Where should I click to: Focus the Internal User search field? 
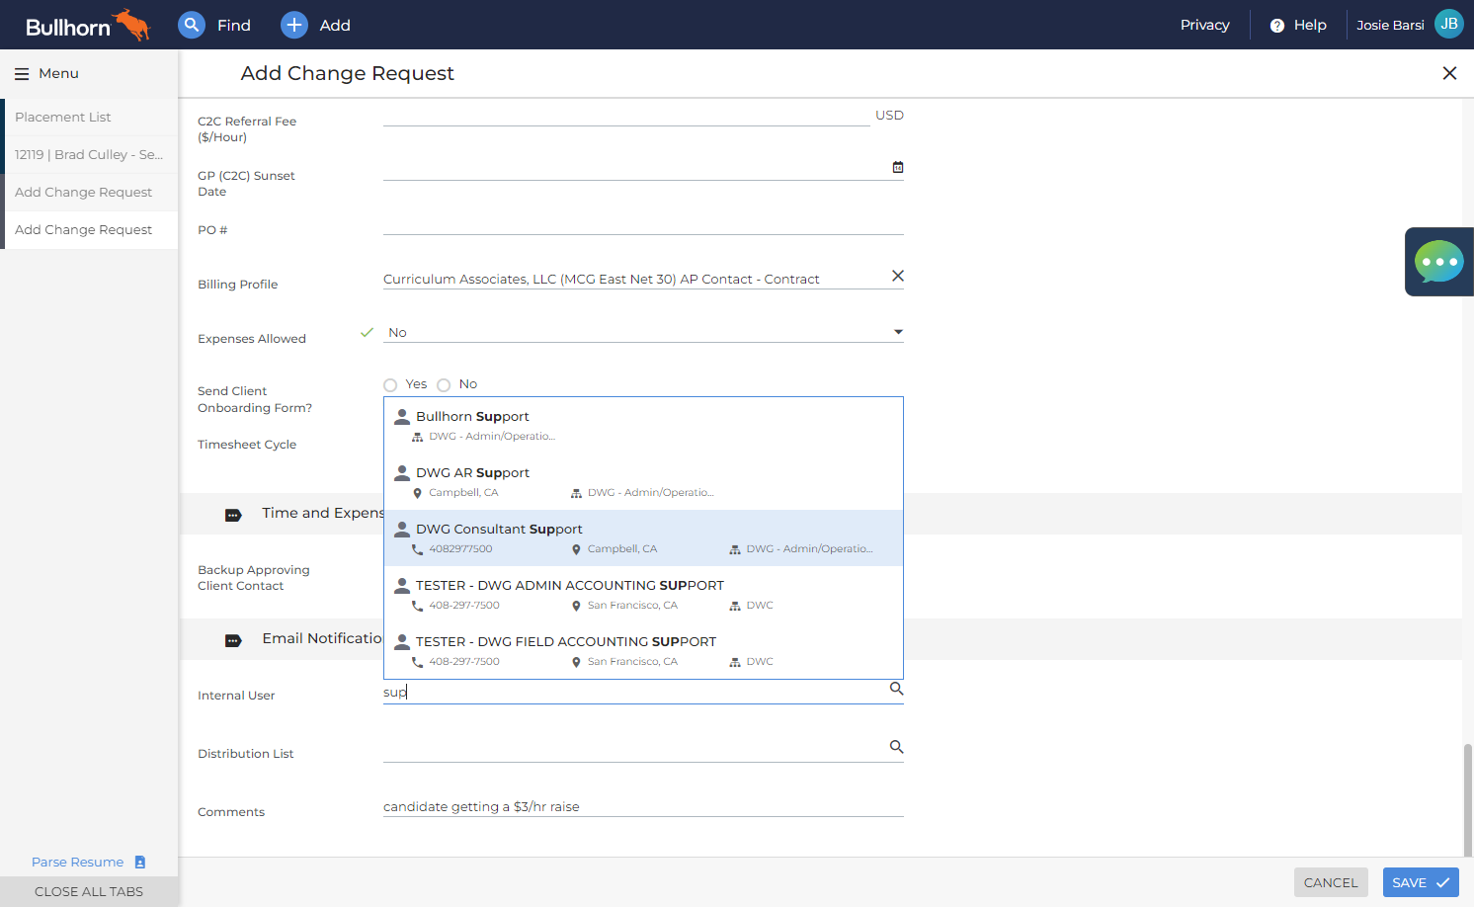[635, 693]
